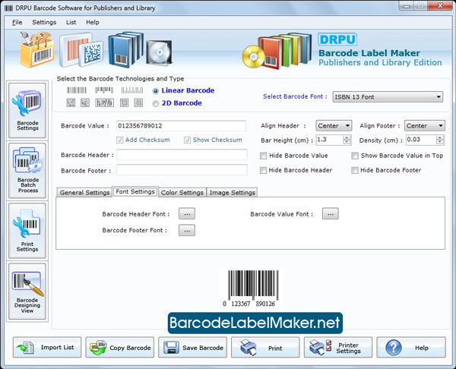456x369 pixels.
Task: Focus the Barcode Value input field
Action: 181,126
